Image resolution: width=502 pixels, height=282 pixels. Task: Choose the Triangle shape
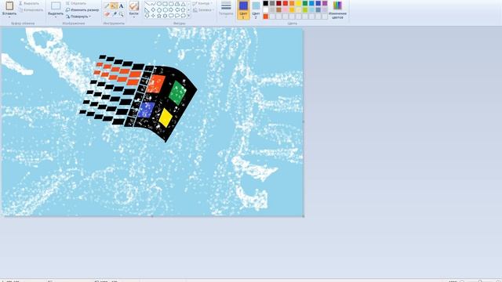tap(184, 3)
